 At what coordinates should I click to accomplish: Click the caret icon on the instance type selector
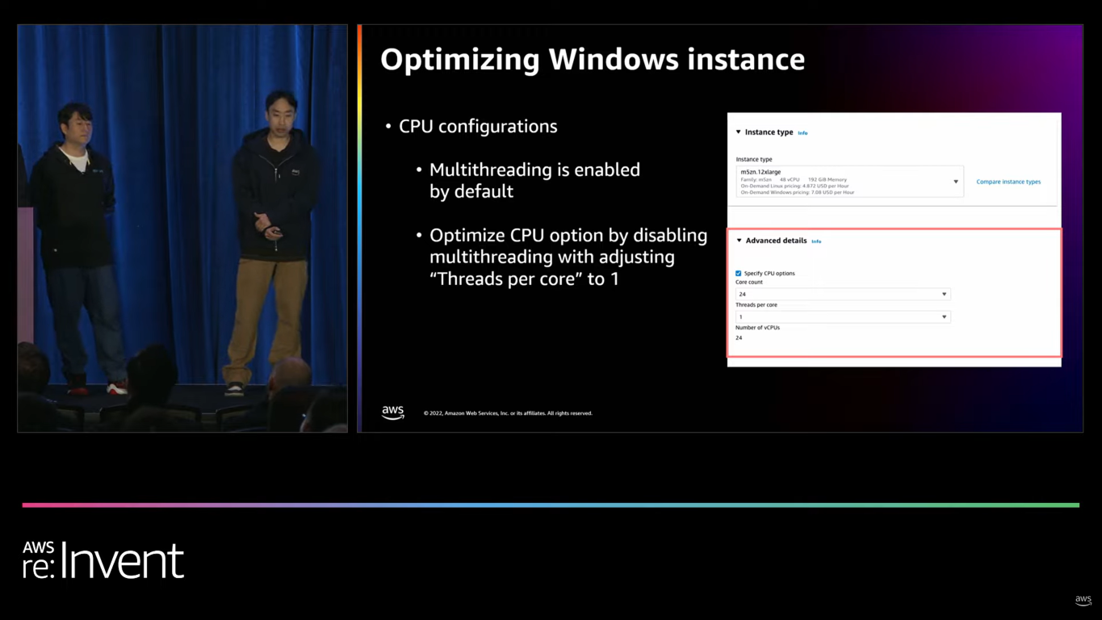tap(955, 182)
